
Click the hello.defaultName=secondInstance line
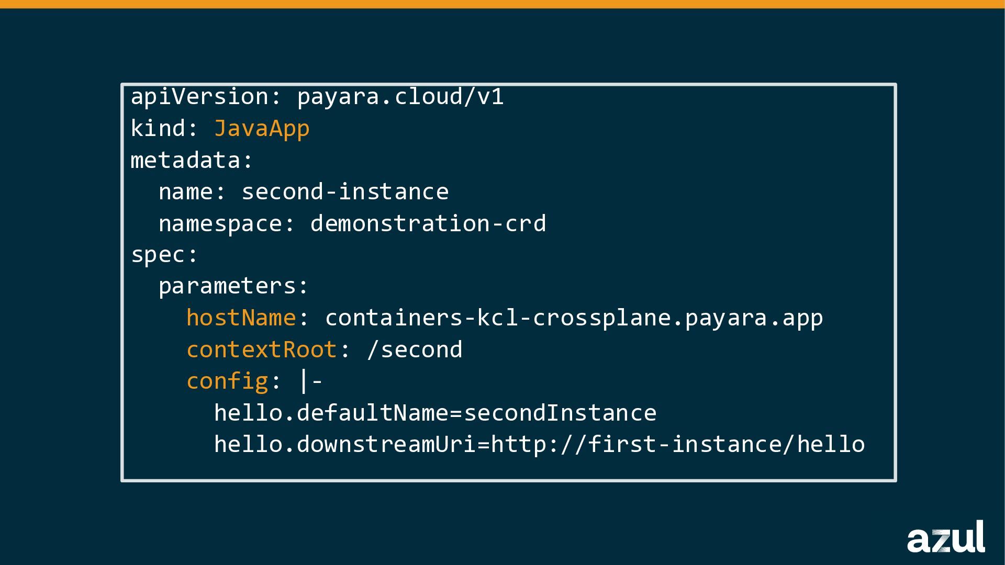tap(434, 413)
